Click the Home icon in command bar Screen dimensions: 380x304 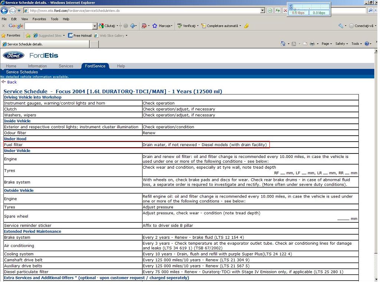tap(283, 44)
